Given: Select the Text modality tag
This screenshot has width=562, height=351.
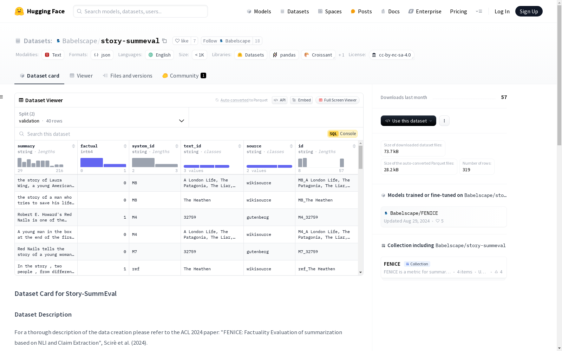Looking at the screenshot, I should (x=53, y=55).
